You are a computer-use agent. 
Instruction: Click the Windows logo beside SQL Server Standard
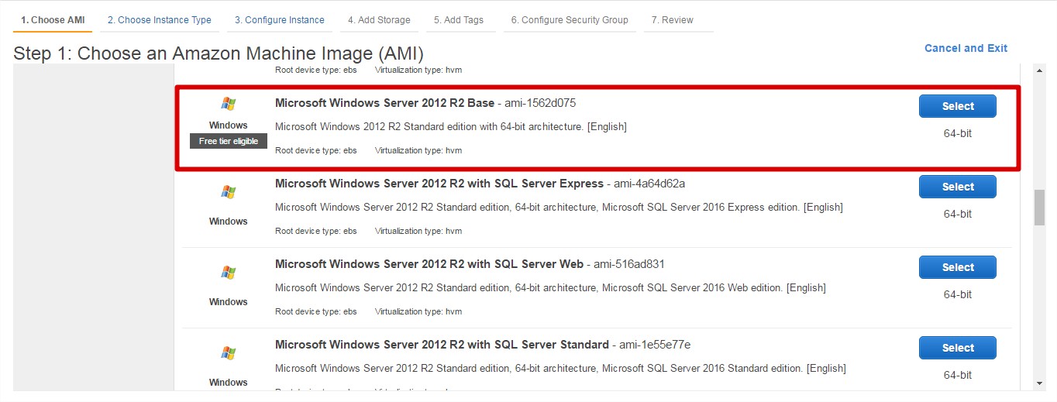228,353
